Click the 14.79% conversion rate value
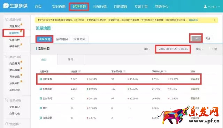 (156, 89)
